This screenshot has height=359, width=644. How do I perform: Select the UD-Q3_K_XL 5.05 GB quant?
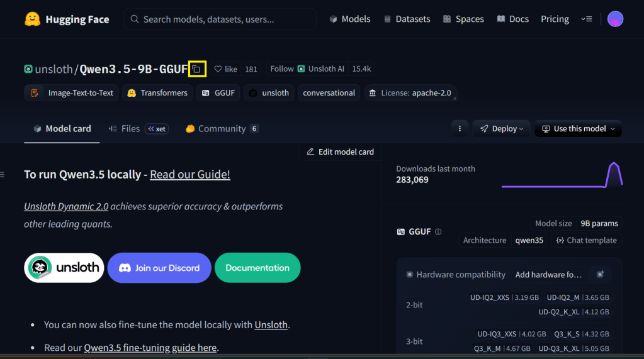(x=573, y=348)
